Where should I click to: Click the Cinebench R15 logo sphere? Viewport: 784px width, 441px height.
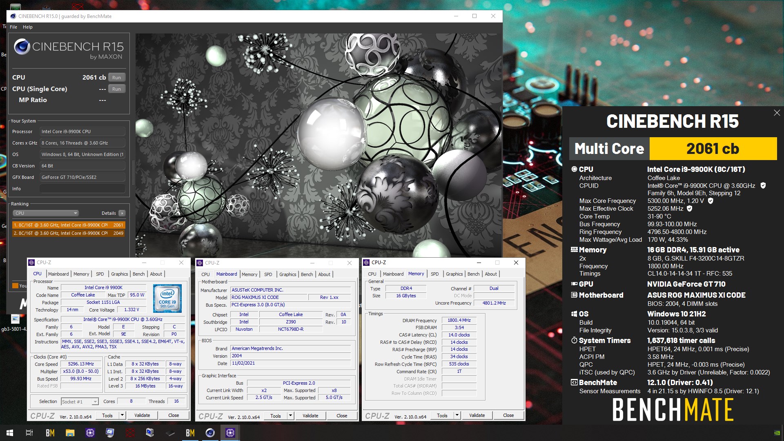22,47
